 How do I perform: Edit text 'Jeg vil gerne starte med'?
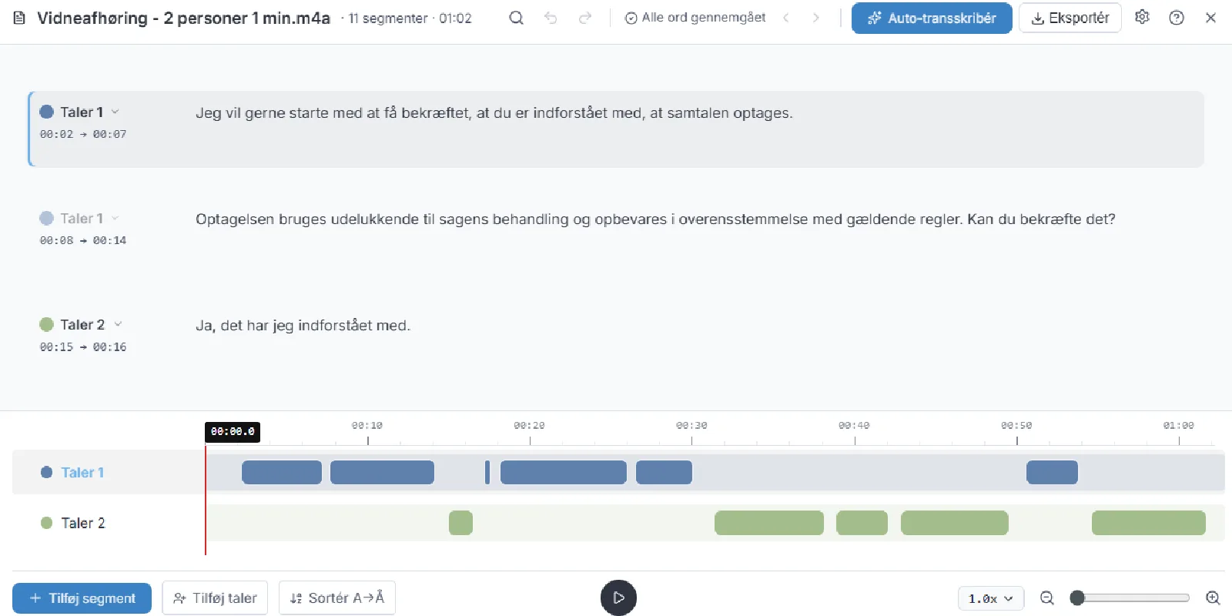click(494, 113)
